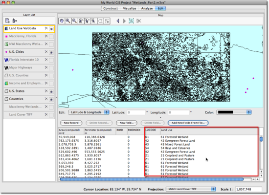
Task: Open the Latitude & Longitude edit dropdown
Action: pos(89,112)
